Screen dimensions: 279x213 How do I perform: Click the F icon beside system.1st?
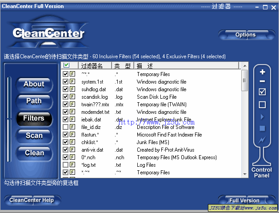[72, 81]
